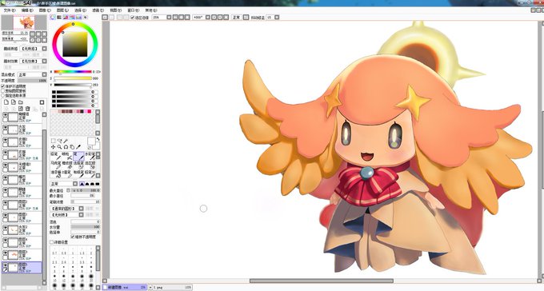Choose the 油漆桶 bucket fill tool
The image size is (544, 291).
click(55, 174)
